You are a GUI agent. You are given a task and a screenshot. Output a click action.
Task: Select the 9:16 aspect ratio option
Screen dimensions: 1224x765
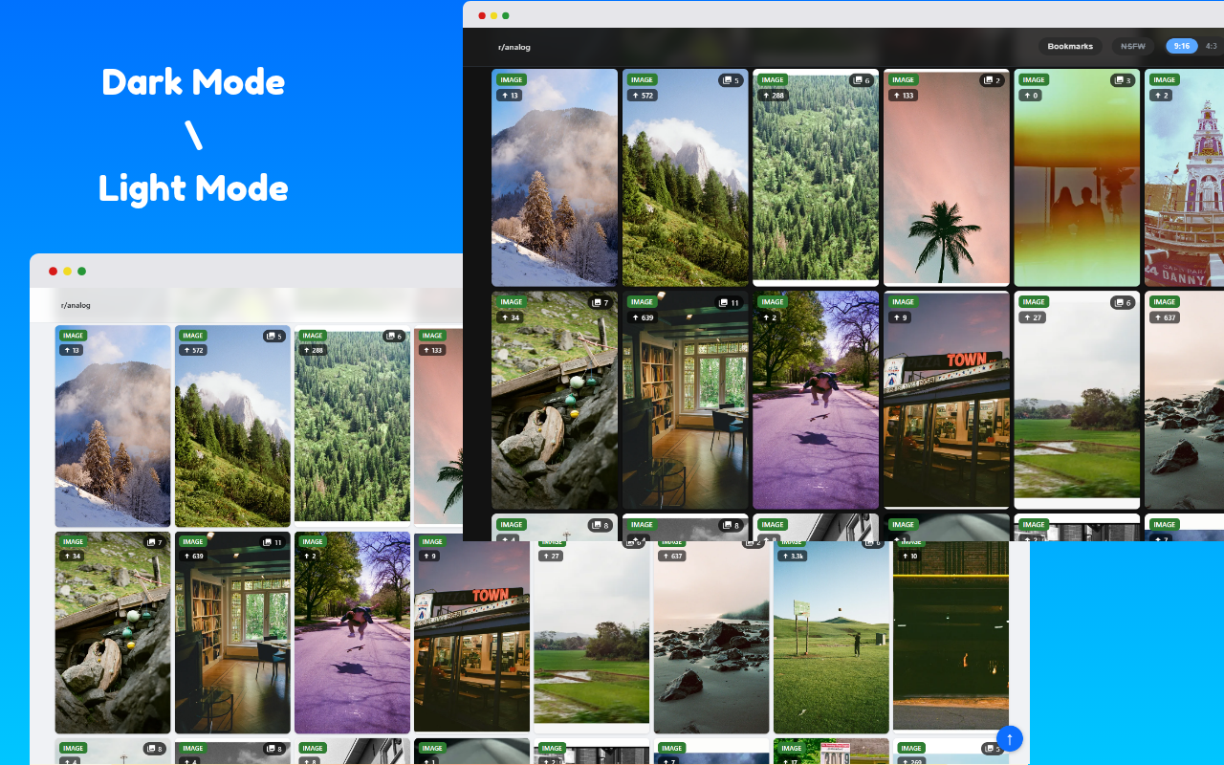coord(1182,45)
